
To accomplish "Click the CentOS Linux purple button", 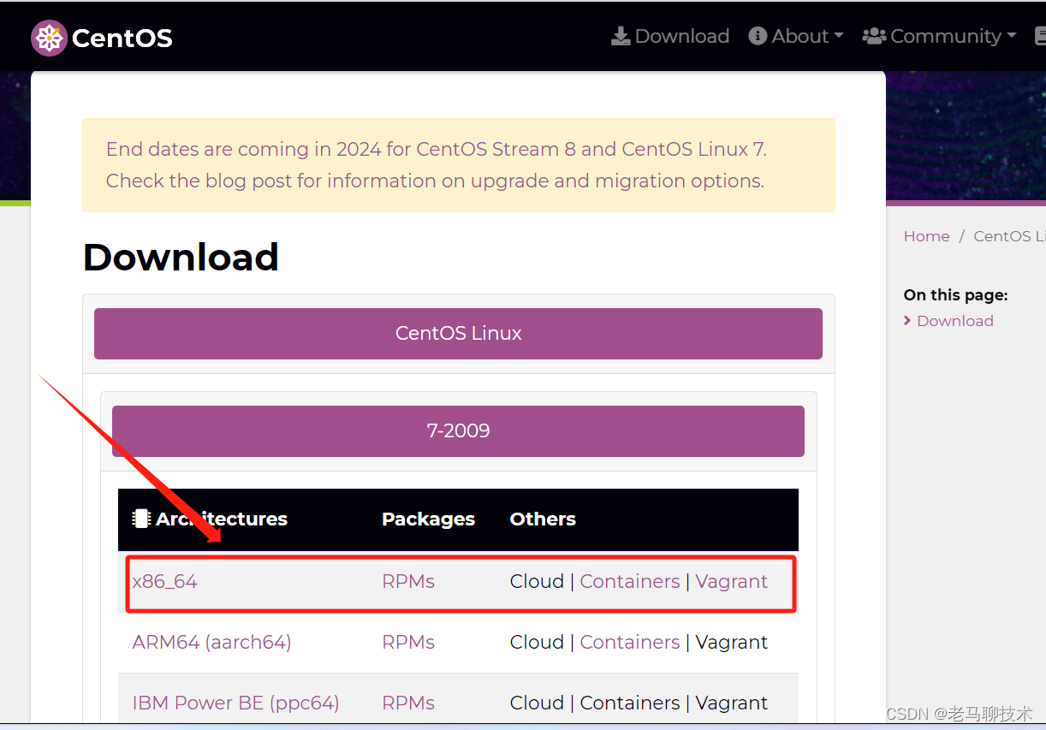I will click(458, 334).
